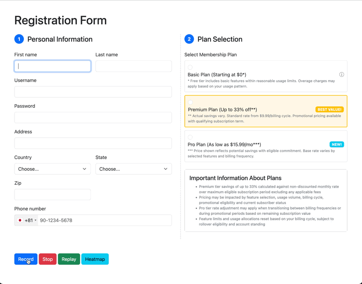The image size is (362, 284).
Task: Click the Zip input field
Action: [x=52, y=195]
